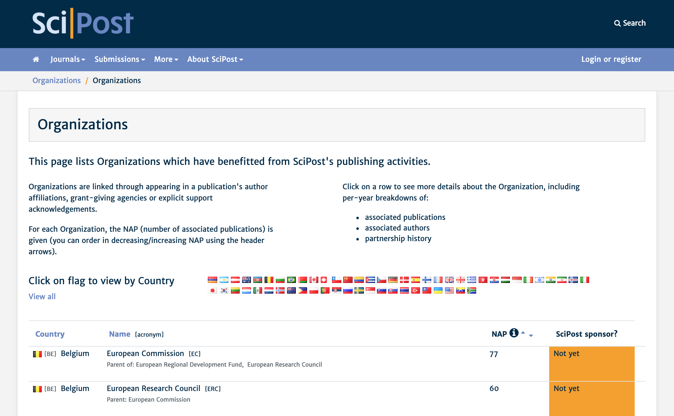Click Not yet cell for European Commission

click(592, 364)
